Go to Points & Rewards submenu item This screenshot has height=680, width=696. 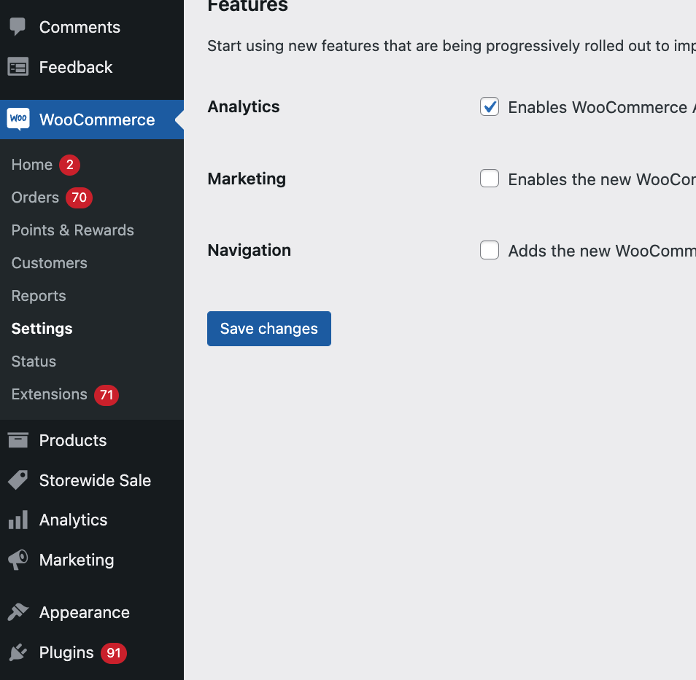[73, 230]
